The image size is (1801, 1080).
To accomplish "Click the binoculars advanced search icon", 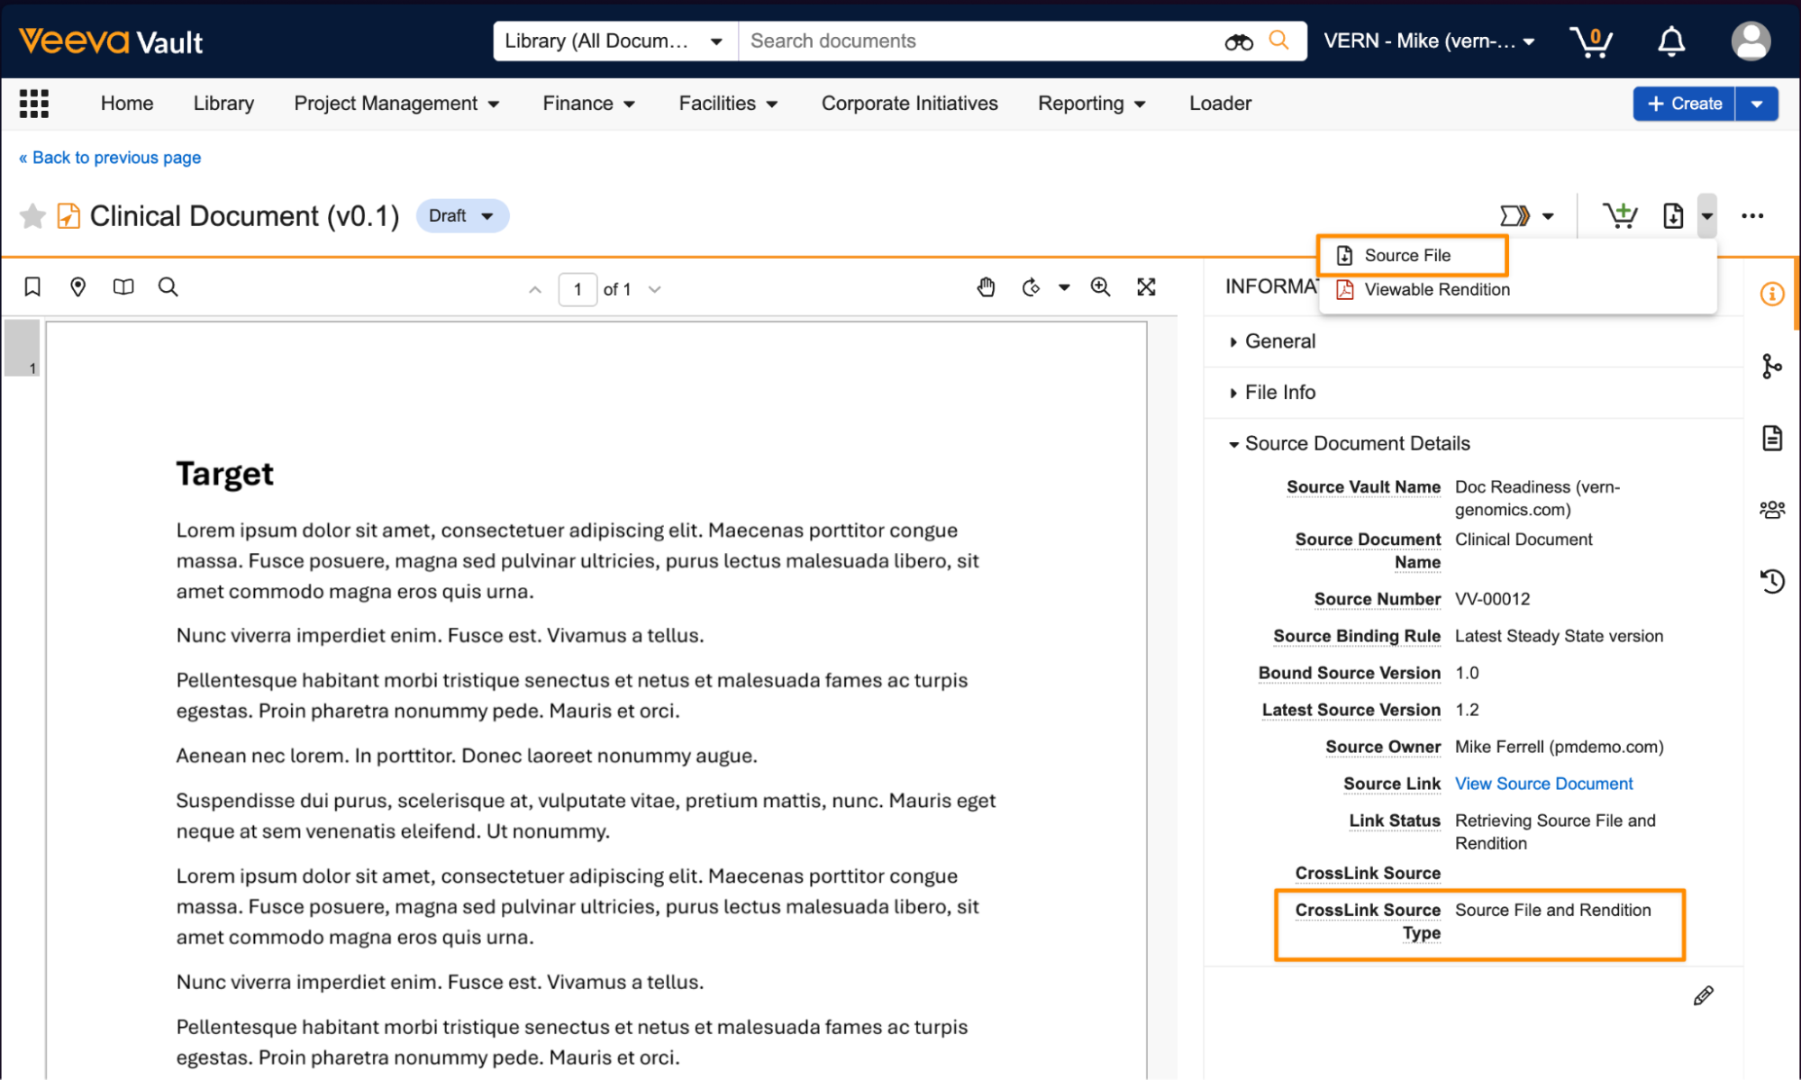I will [1239, 41].
